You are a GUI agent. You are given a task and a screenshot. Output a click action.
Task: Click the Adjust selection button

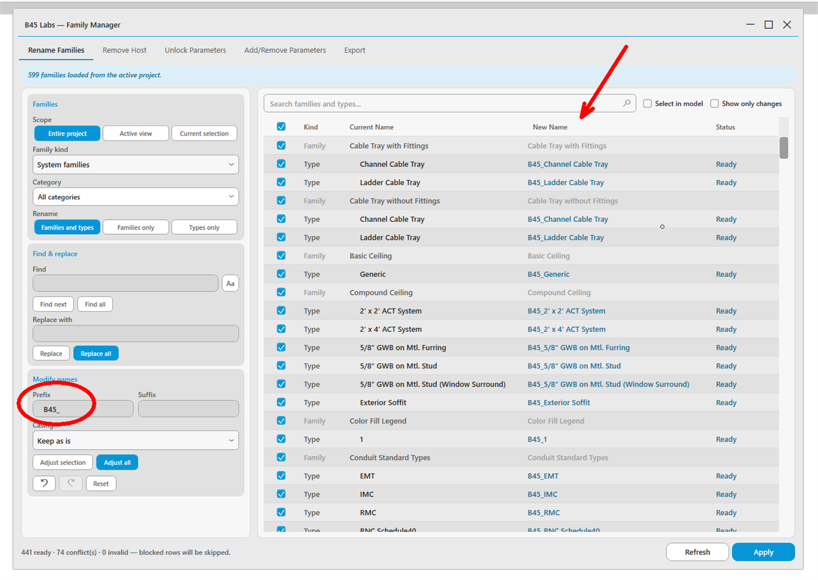[x=63, y=463]
